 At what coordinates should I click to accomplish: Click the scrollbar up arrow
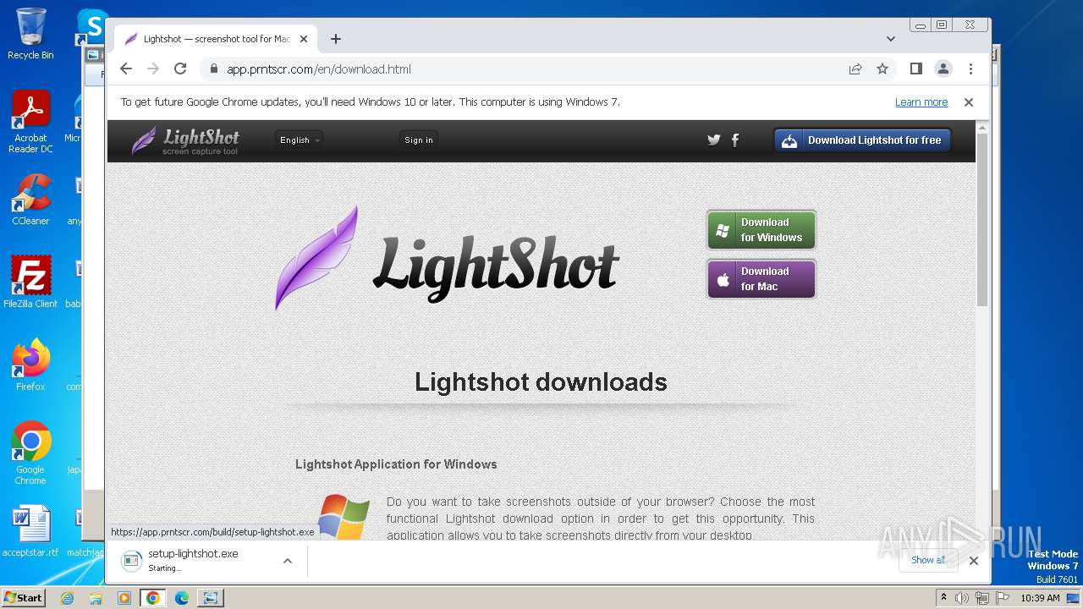(x=982, y=127)
